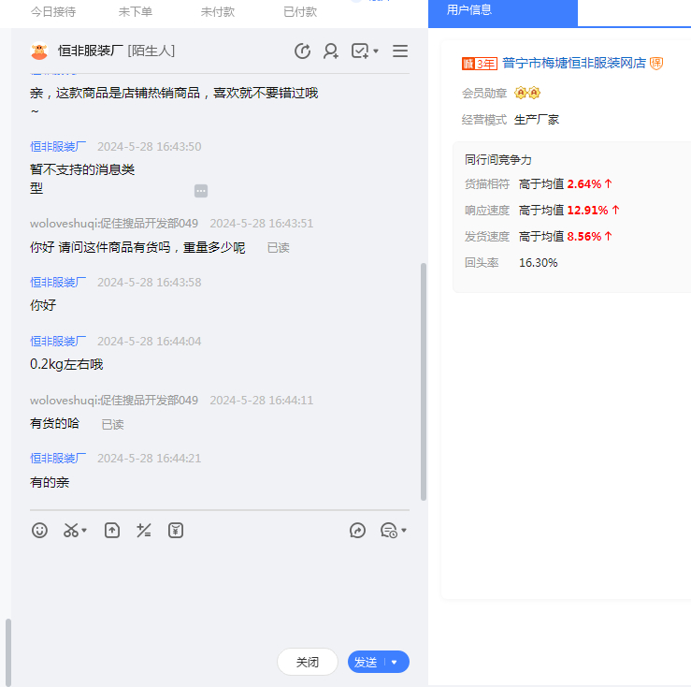
Task: Click the member medal icons
Action: click(x=527, y=93)
